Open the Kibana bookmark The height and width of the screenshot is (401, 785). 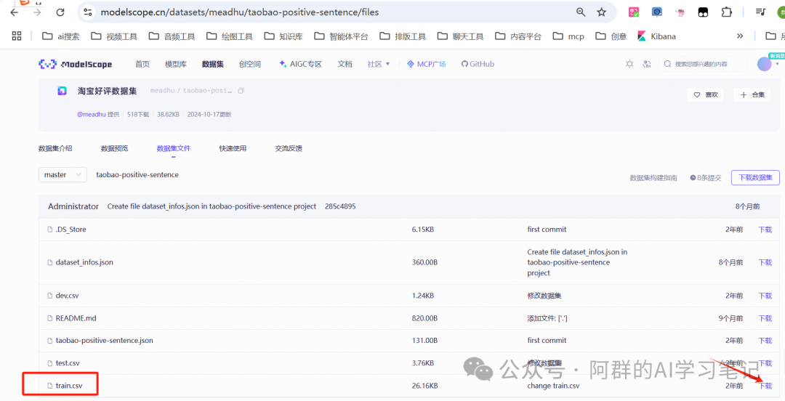pyautogui.click(x=656, y=36)
